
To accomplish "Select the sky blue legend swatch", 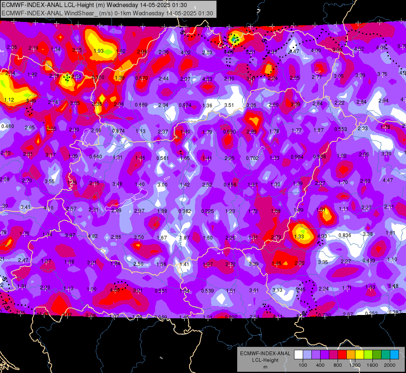I will coord(395,355).
